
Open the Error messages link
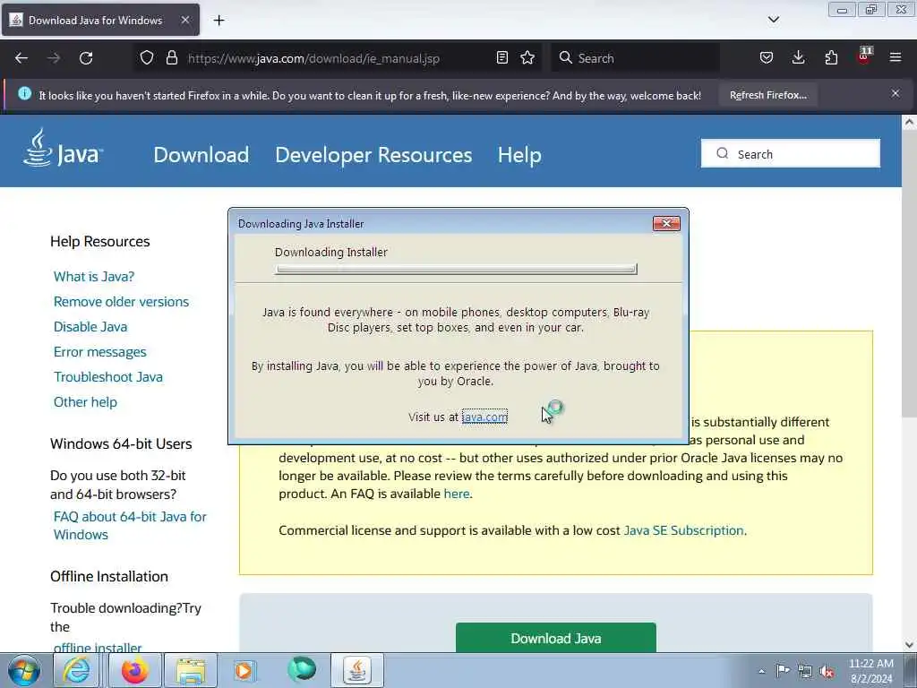[100, 352]
